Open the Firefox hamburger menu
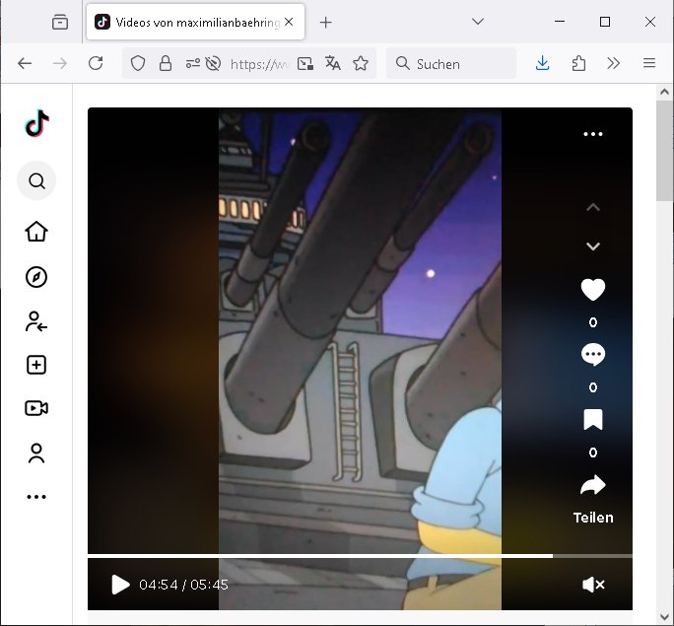Viewport: 674px width, 626px height. coord(649,63)
